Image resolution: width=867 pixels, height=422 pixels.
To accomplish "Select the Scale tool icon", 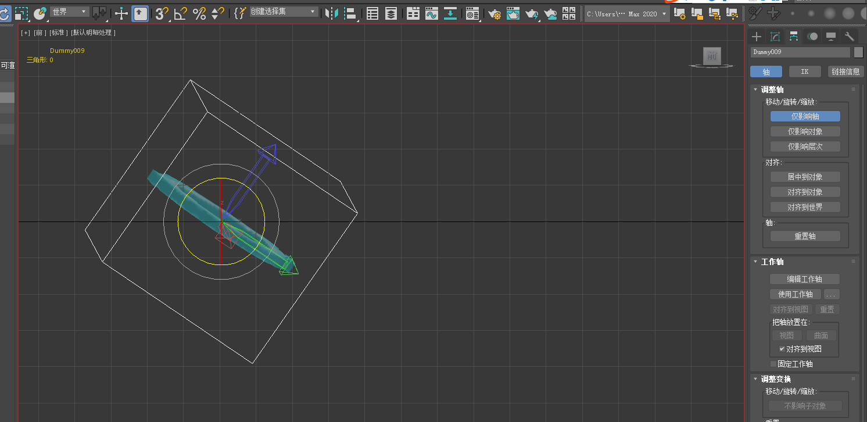I will pos(22,14).
